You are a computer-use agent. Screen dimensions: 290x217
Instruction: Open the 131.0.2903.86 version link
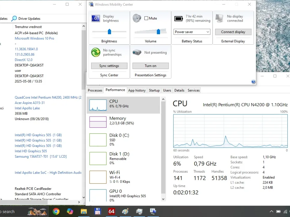(x=25, y=55)
